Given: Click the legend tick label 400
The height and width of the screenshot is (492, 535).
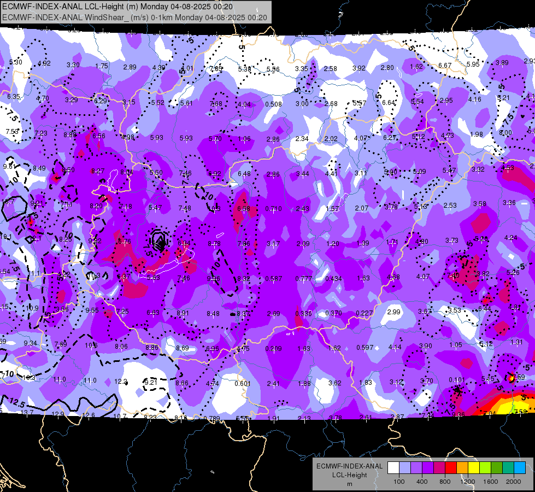Looking at the screenshot, I should click(422, 482).
